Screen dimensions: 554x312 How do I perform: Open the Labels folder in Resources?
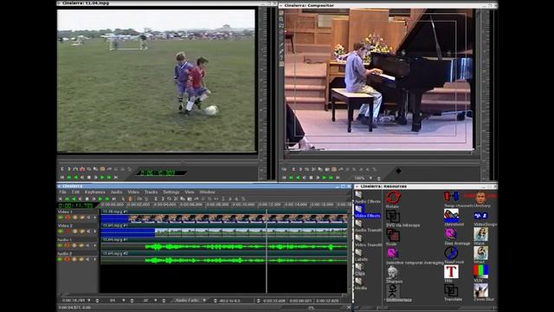point(359,252)
